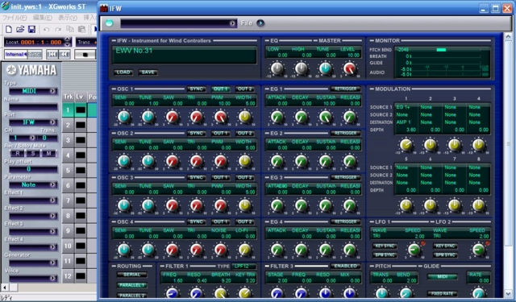Viewport: 516px width, 302px height.
Task: Open the IFW preset selector dropdown
Action: (x=178, y=23)
